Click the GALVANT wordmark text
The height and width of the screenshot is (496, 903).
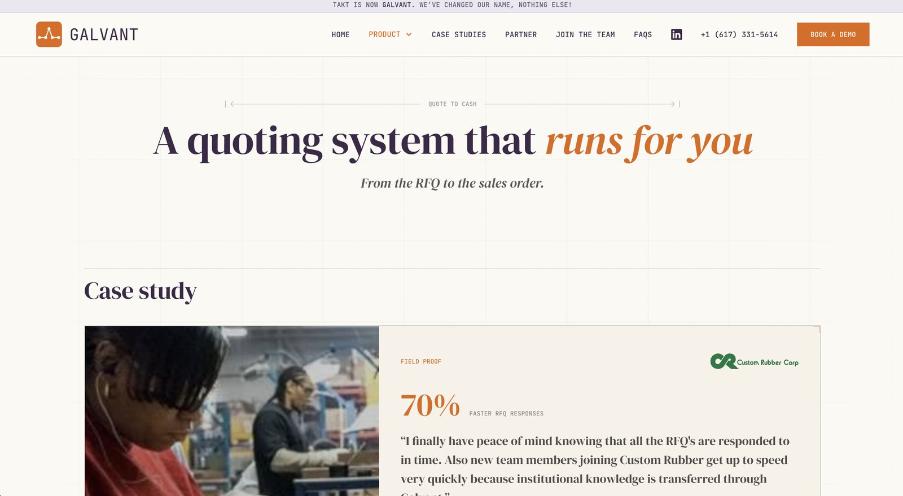click(104, 35)
